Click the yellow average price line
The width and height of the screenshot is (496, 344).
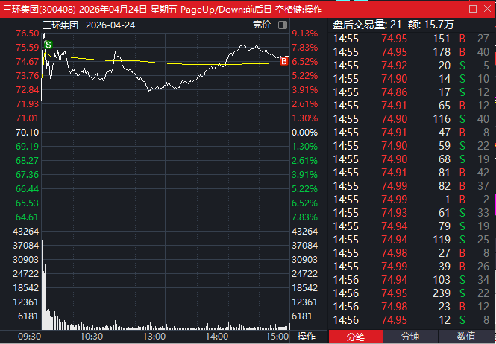pyautogui.click(x=165, y=63)
